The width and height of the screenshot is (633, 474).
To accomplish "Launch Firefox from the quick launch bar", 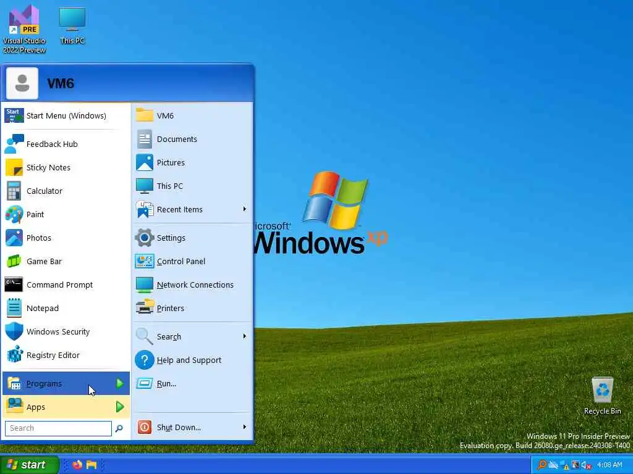I will (77, 465).
